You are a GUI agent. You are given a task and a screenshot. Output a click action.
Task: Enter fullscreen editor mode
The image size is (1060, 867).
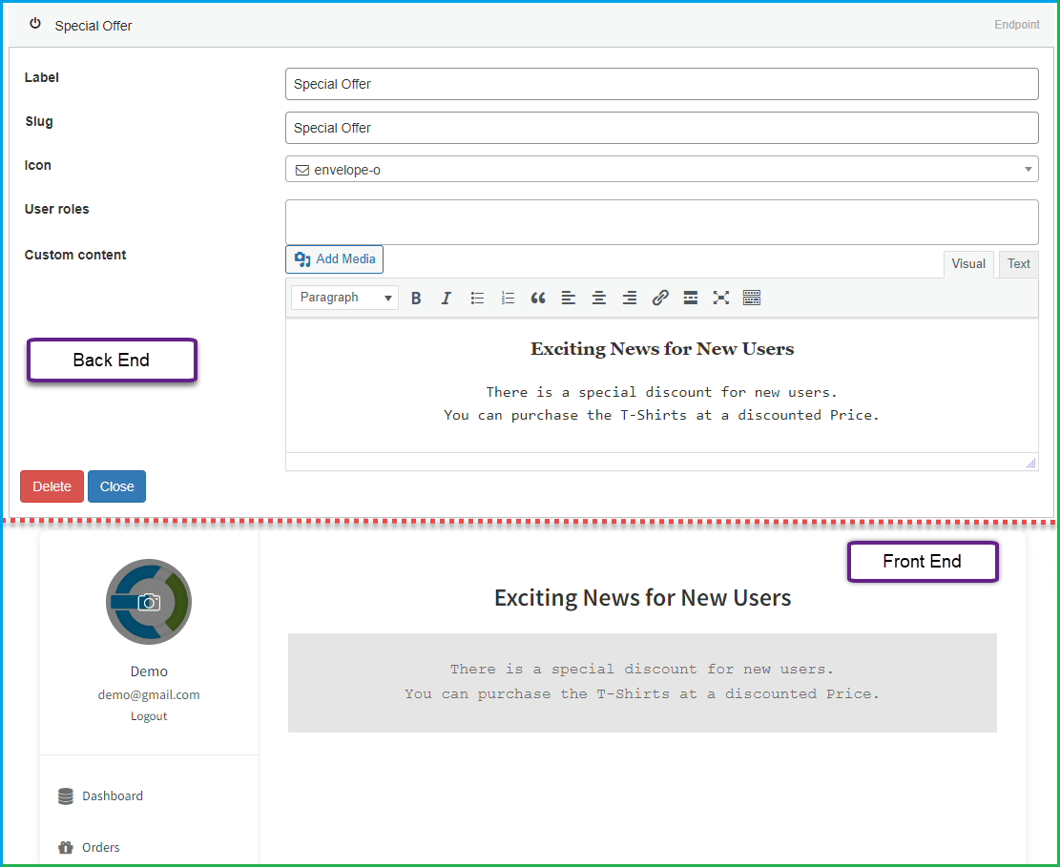tap(720, 298)
